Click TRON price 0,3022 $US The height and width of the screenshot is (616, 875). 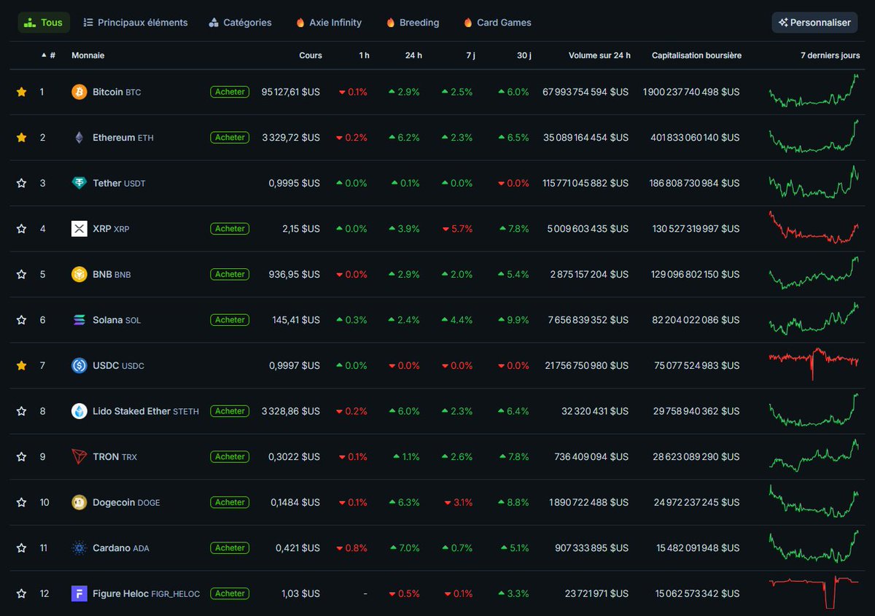coord(295,456)
